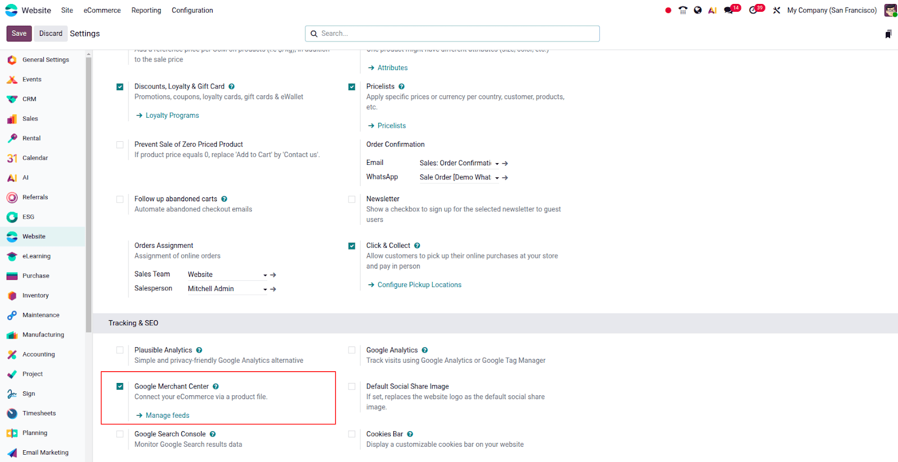
Task: Open the eCommerce menu
Action: (102, 10)
